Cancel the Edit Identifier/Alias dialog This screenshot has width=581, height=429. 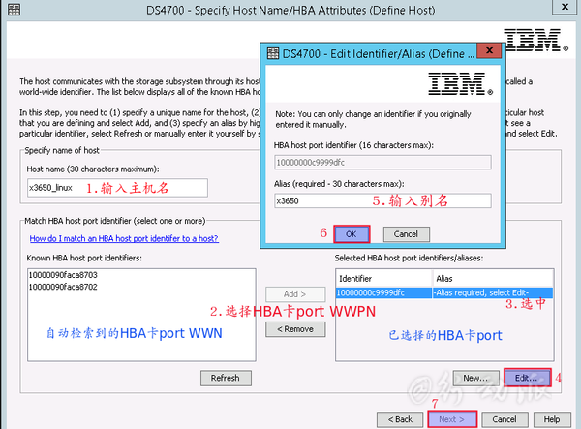tap(406, 234)
